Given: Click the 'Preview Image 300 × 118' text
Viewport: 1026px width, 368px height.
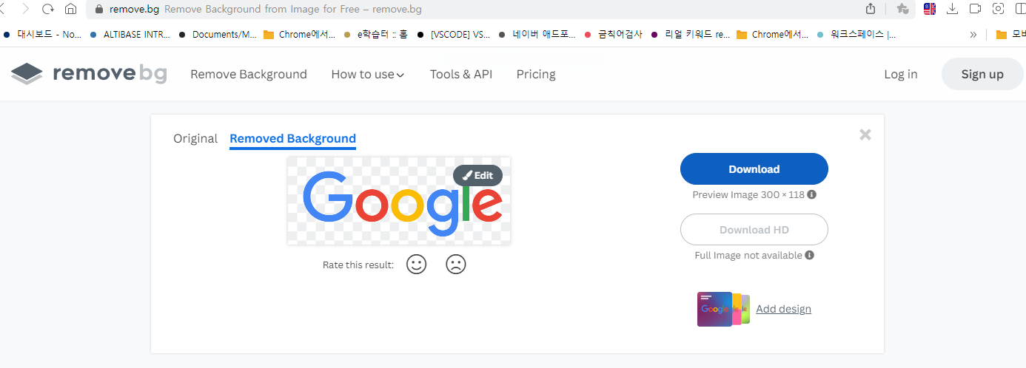Looking at the screenshot, I should click(748, 194).
